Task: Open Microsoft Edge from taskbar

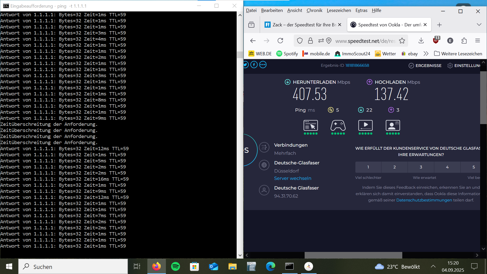Action: [271, 266]
